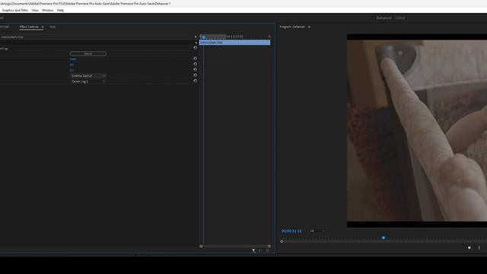The width and height of the screenshot is (487, 274).
Task: Open the Window menu
Action: (x=47, y=10)
